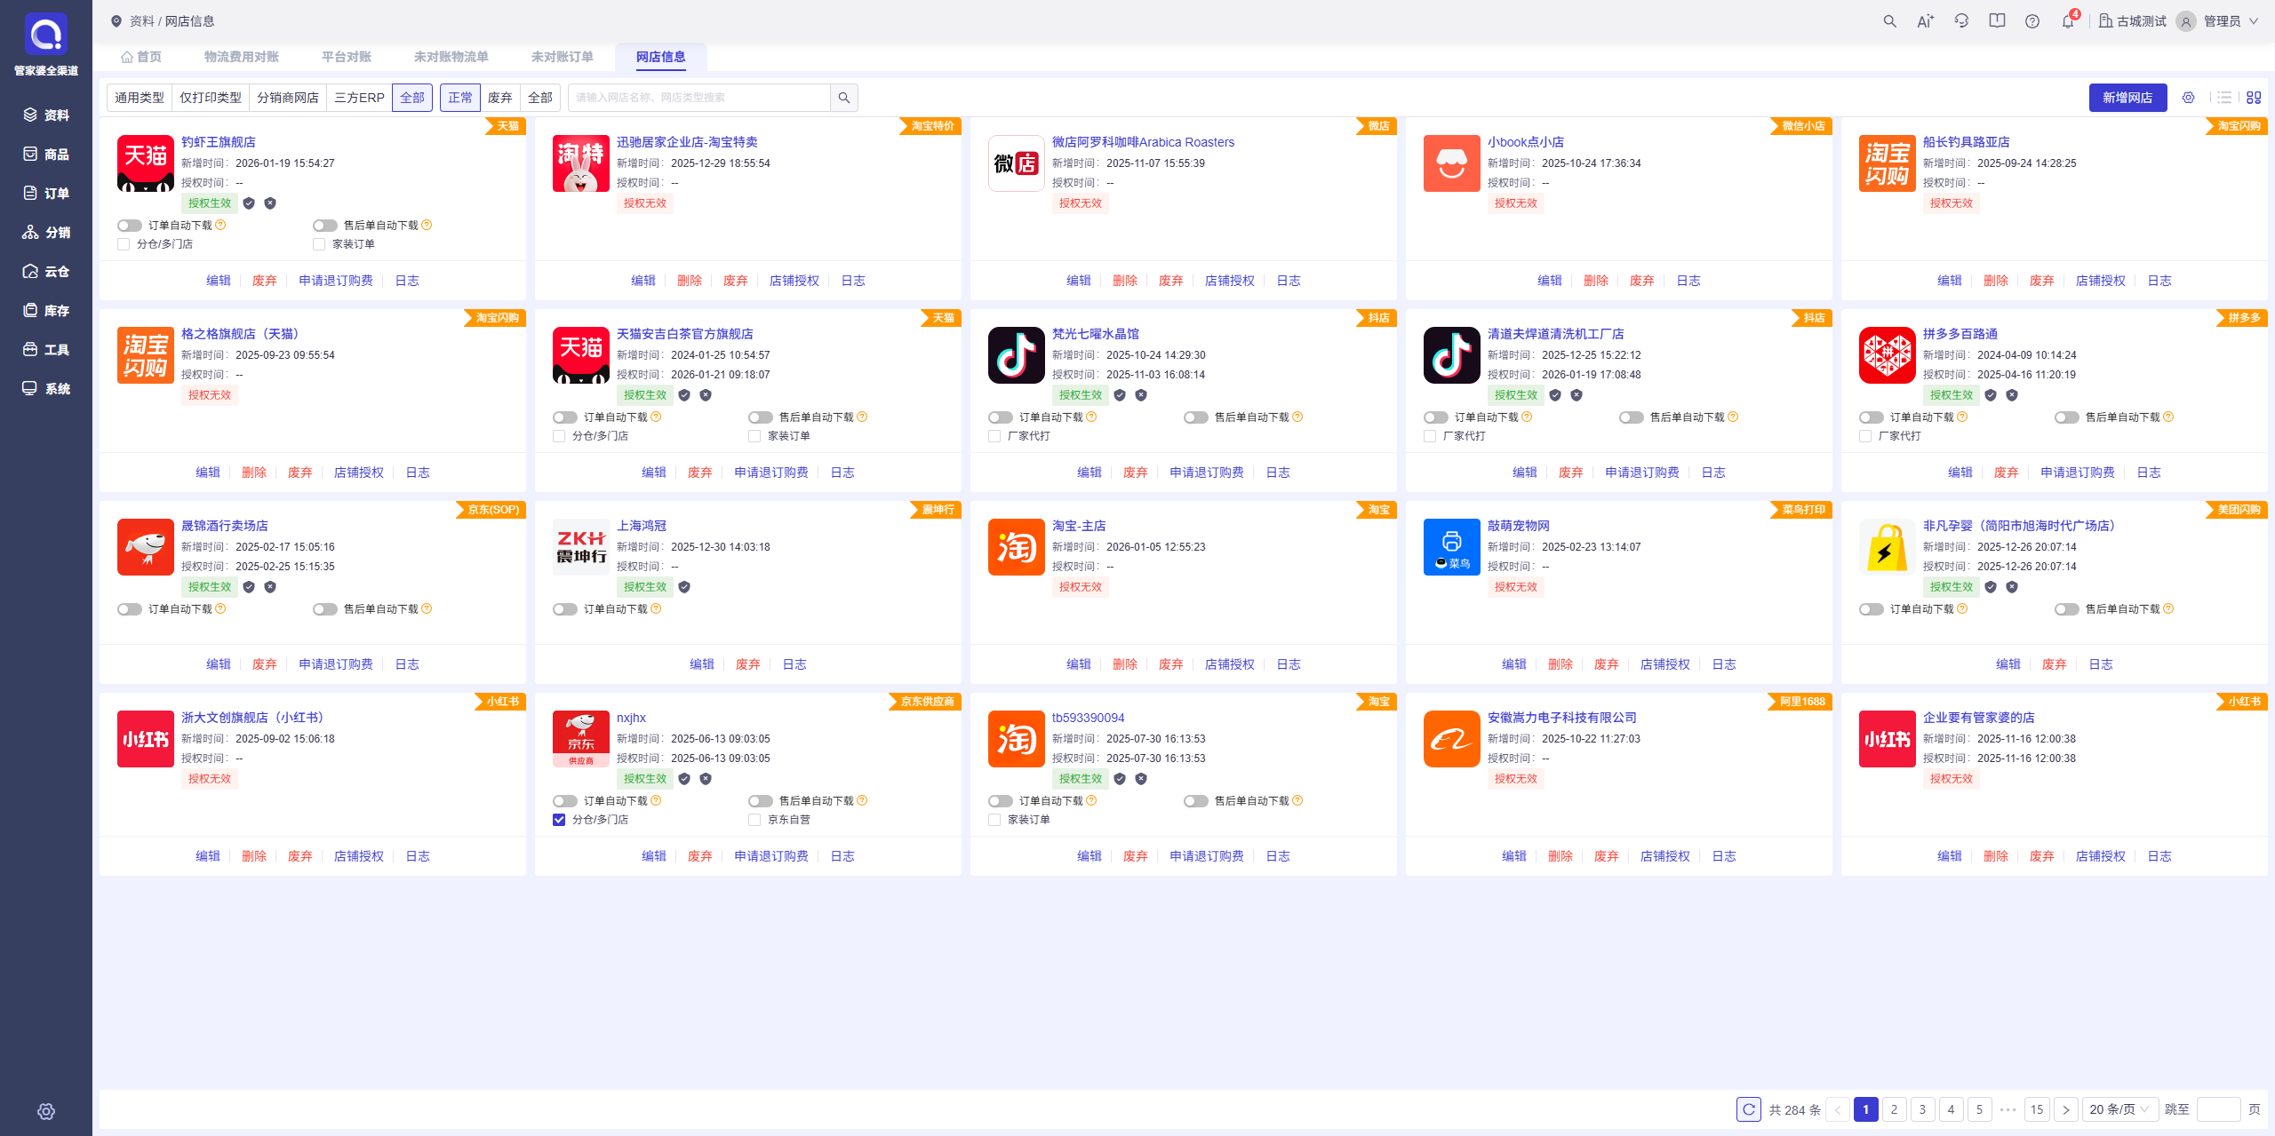The width and height of the screenshot is (2275, 1136).
Task: Click 店铺授权 on 微店阿罗科咖啡 card
Action: click(1230, 281)
